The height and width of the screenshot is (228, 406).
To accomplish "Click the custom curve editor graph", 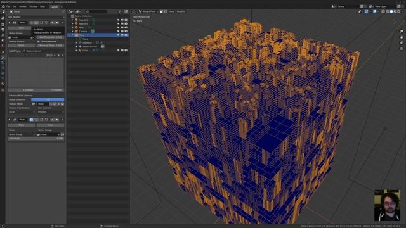I will click(x=36, y=73).
